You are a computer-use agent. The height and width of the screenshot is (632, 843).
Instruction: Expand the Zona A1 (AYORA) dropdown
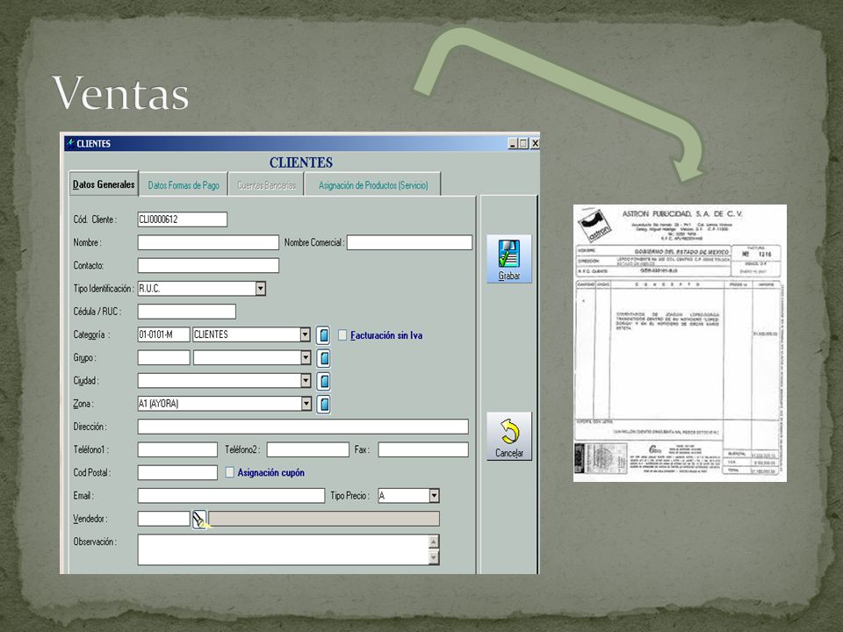pos(306,404)
